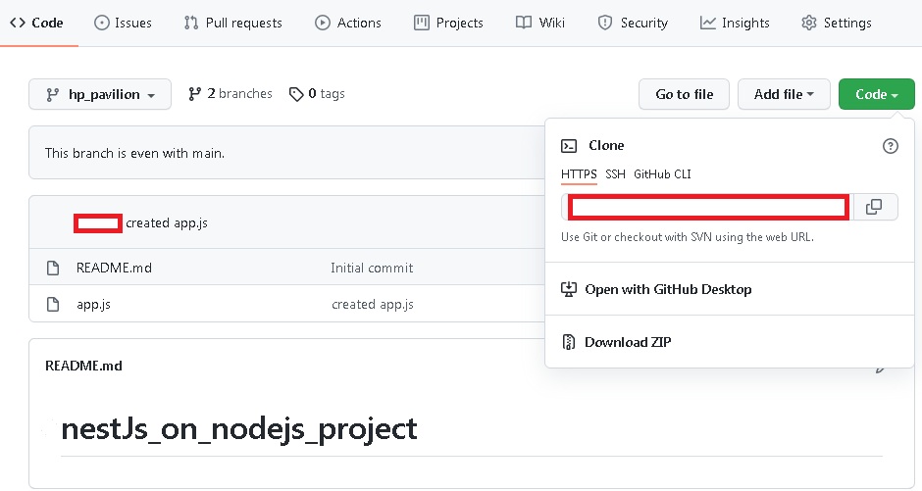This screenshot has width=922, height=491.
Task: View the 0 tags link
Action: click(317, 94)
